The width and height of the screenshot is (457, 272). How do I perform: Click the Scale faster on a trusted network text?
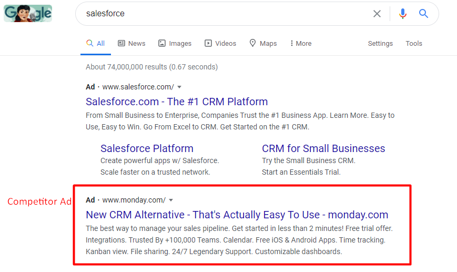click(155, 172)
